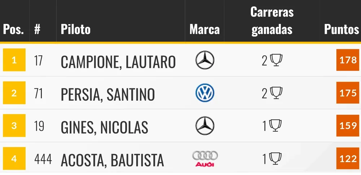Click the Audi logo in Acosta's row
The width and height of the screenshot is (361, 175).
point(205,159)
